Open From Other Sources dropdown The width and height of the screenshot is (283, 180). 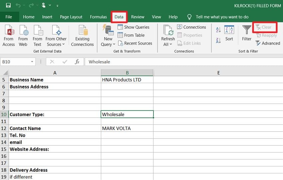(x=56, y=36)
